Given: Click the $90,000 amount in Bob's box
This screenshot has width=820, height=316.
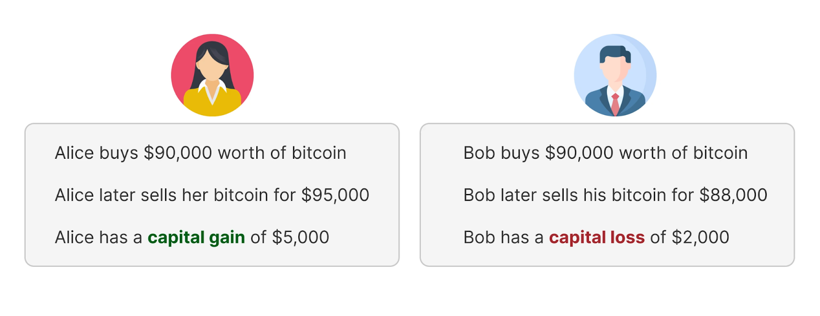Looking at the screenshot, I should pos(579,153).
